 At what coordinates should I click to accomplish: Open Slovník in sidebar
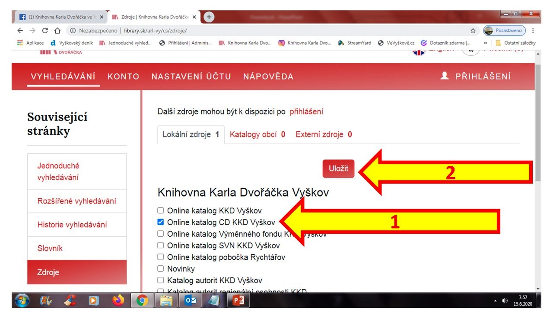(77, 248)
